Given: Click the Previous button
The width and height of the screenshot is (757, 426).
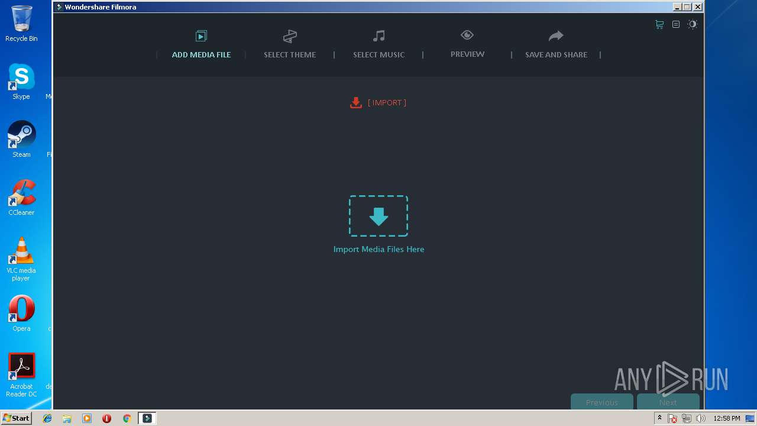Looking at the screenshot, I should point(602,402).
